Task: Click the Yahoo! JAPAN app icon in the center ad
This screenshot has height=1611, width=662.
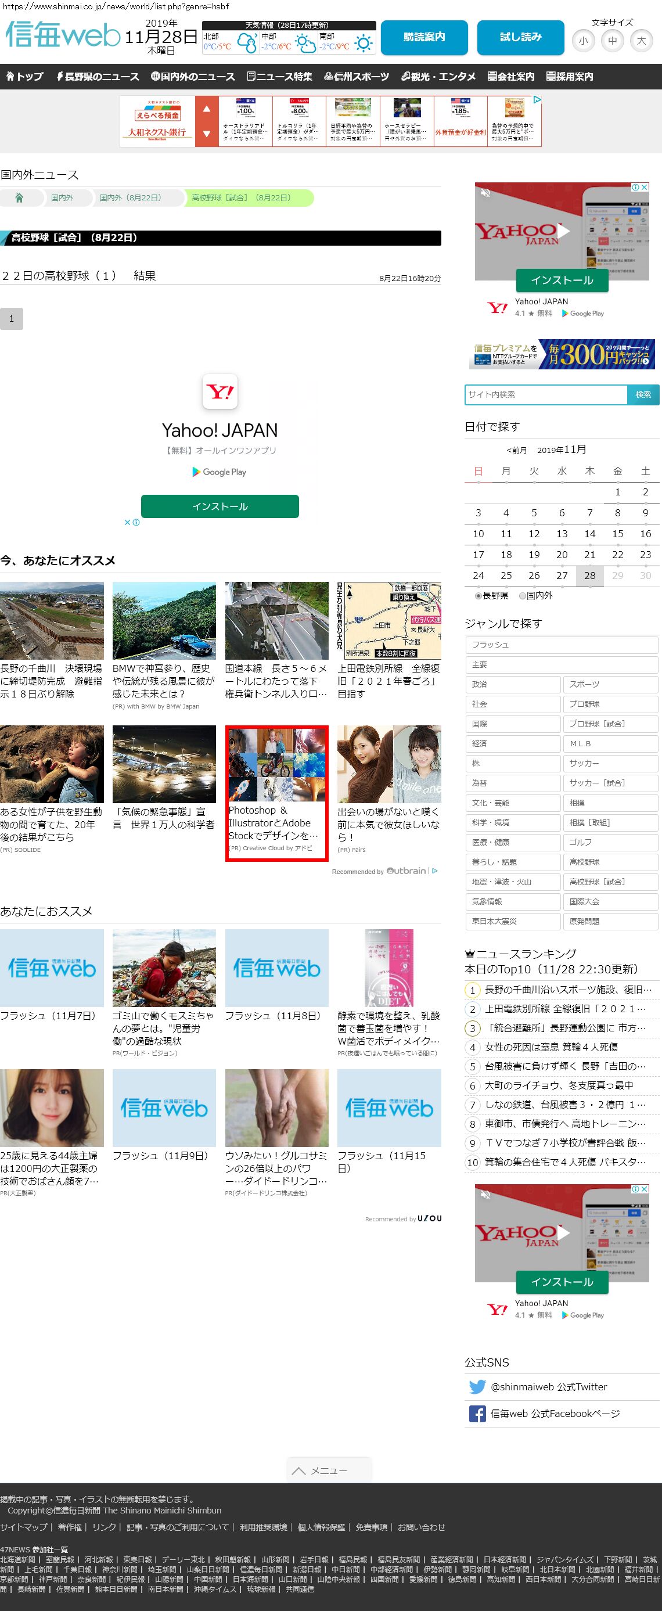Action: [x=220, y=391]
